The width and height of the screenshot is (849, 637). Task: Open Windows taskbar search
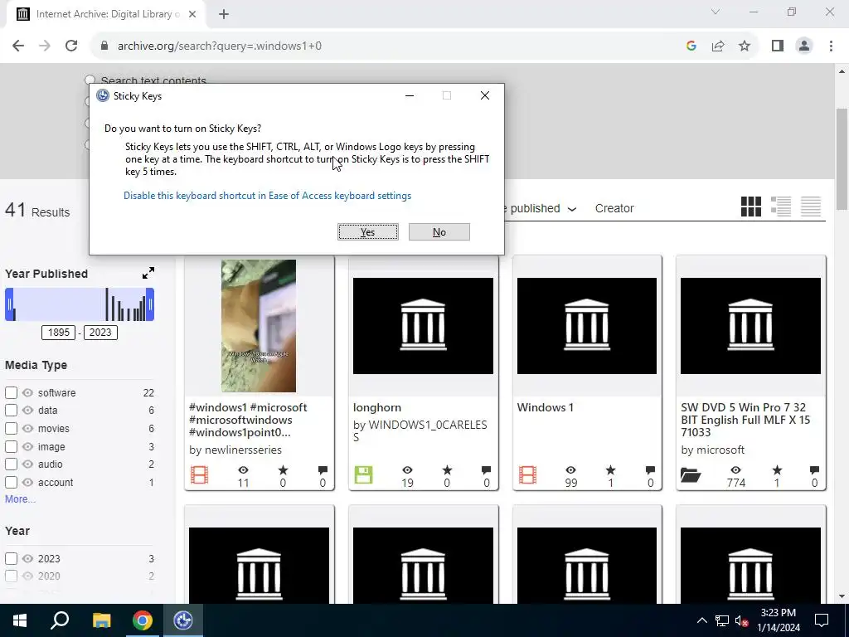pos(60,620)
